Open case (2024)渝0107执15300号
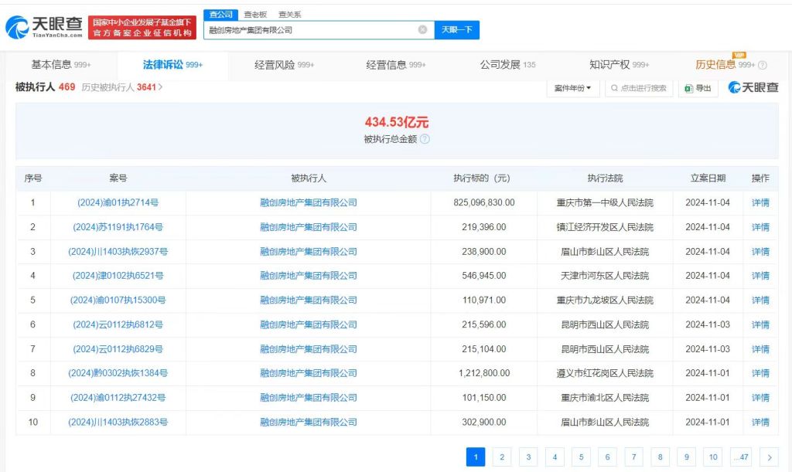 pyautogui.click(x=118, y=301)
